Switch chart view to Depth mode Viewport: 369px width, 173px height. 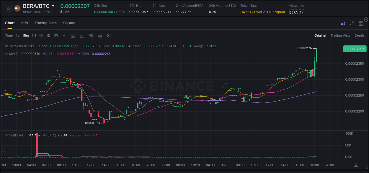[359, 35]
